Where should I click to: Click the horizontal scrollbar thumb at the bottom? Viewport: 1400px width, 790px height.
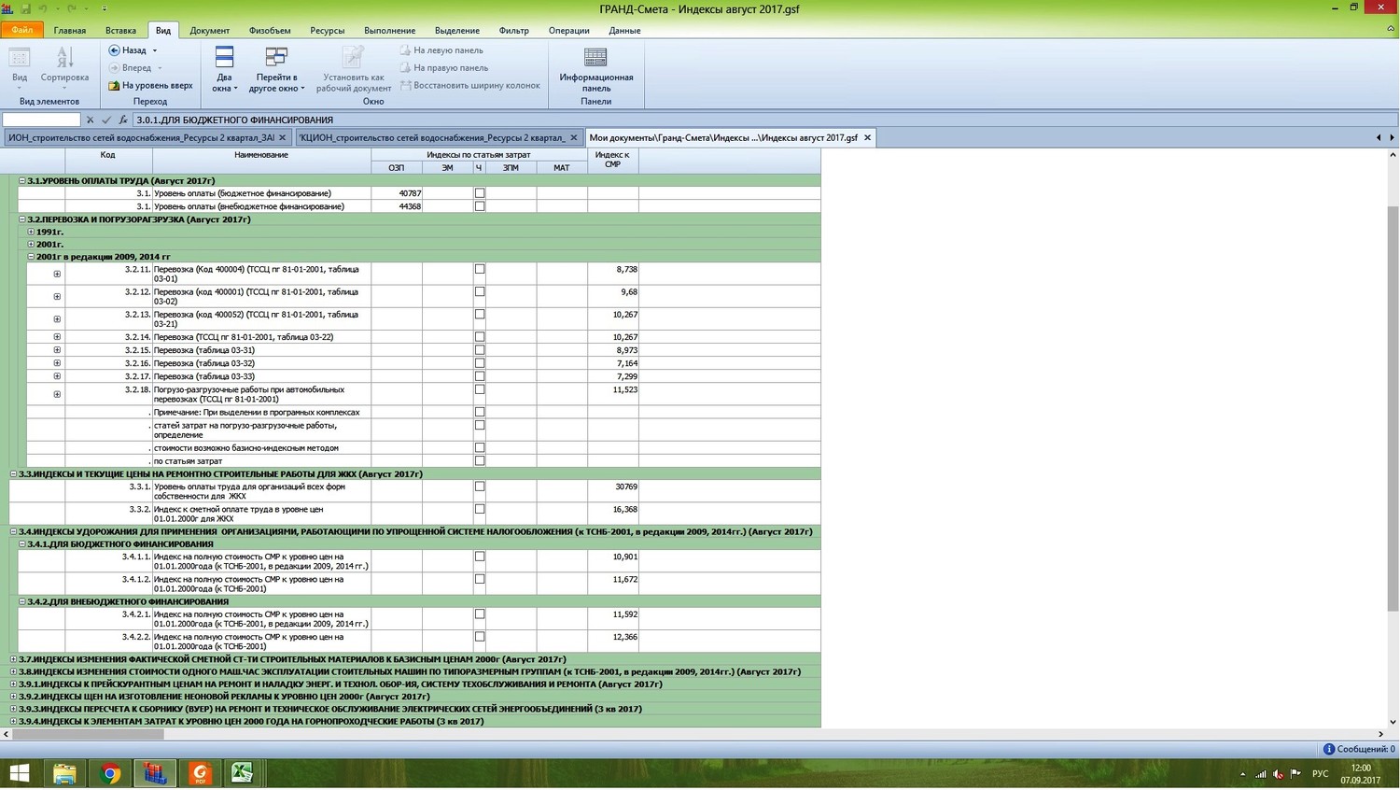coord(88,735)
